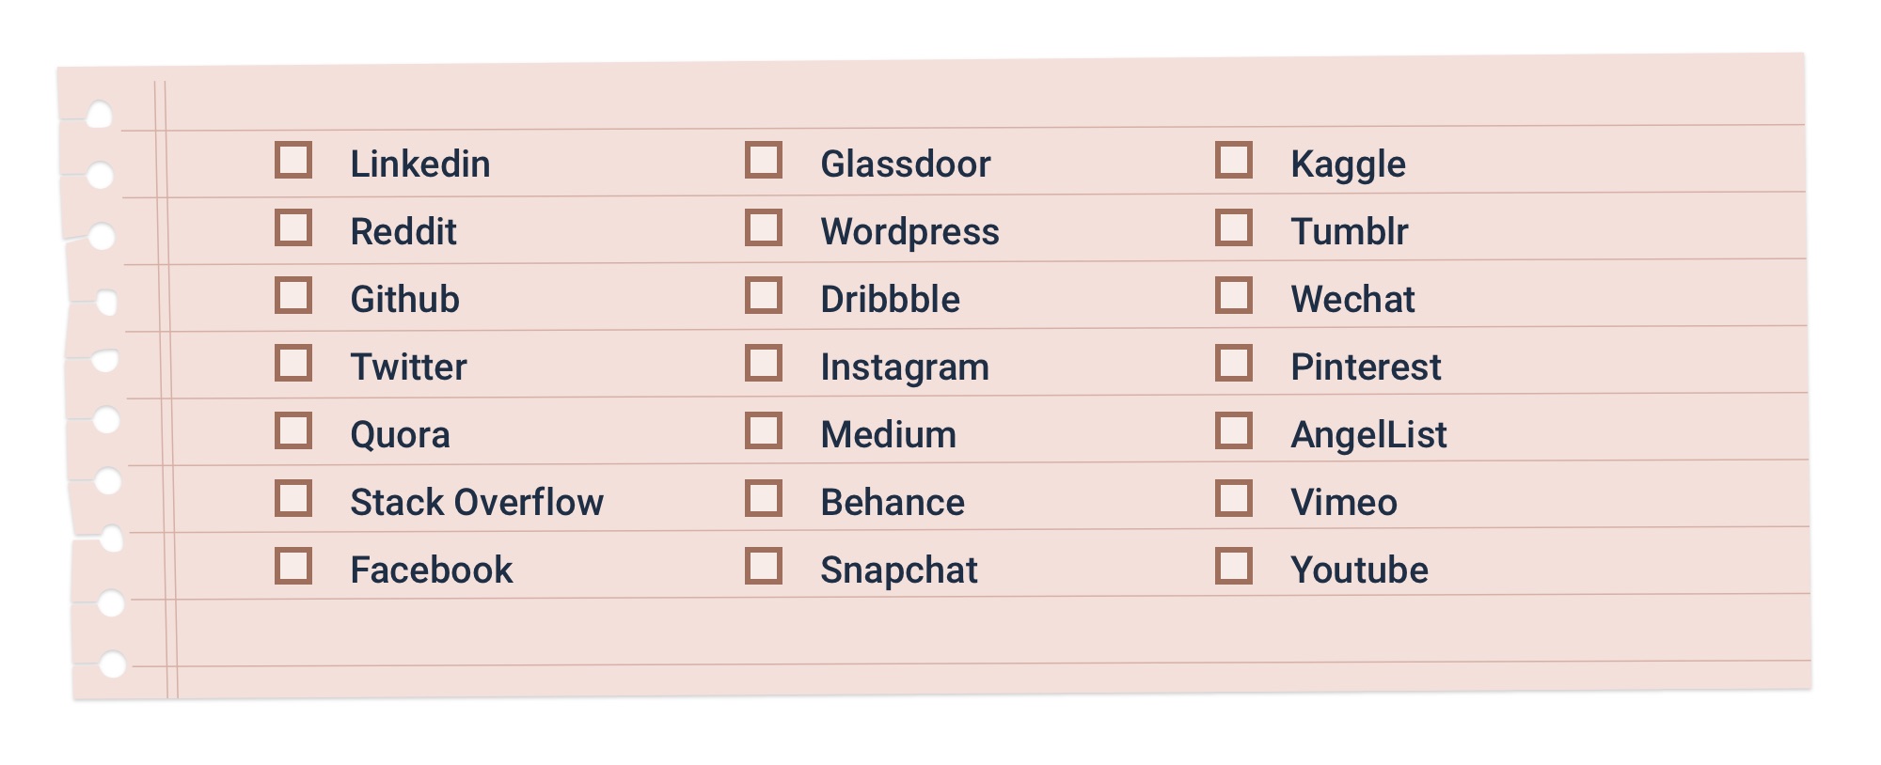Viewport: 1881px width, 765px height.
Task: Tick the Tumblr checkbox
Action: coord(1234,227)
